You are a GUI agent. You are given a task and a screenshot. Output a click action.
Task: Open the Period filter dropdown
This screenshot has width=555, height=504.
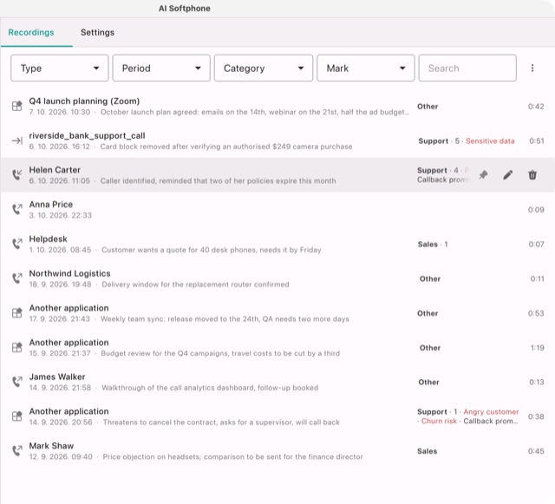[x=161, y=68]
